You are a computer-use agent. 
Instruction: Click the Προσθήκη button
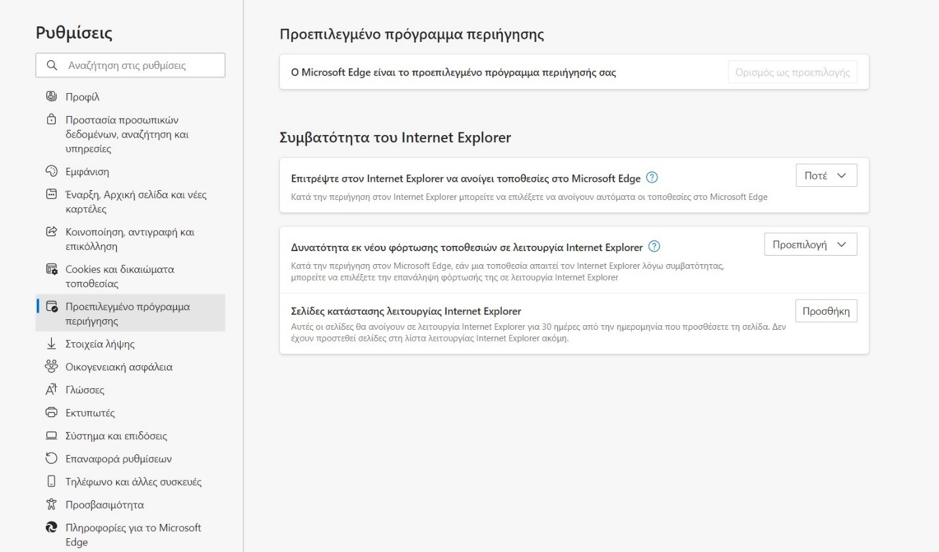826,311
